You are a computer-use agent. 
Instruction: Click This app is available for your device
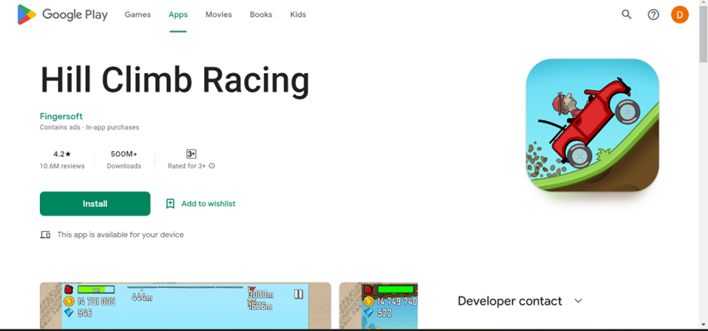[x=121, y=235]
